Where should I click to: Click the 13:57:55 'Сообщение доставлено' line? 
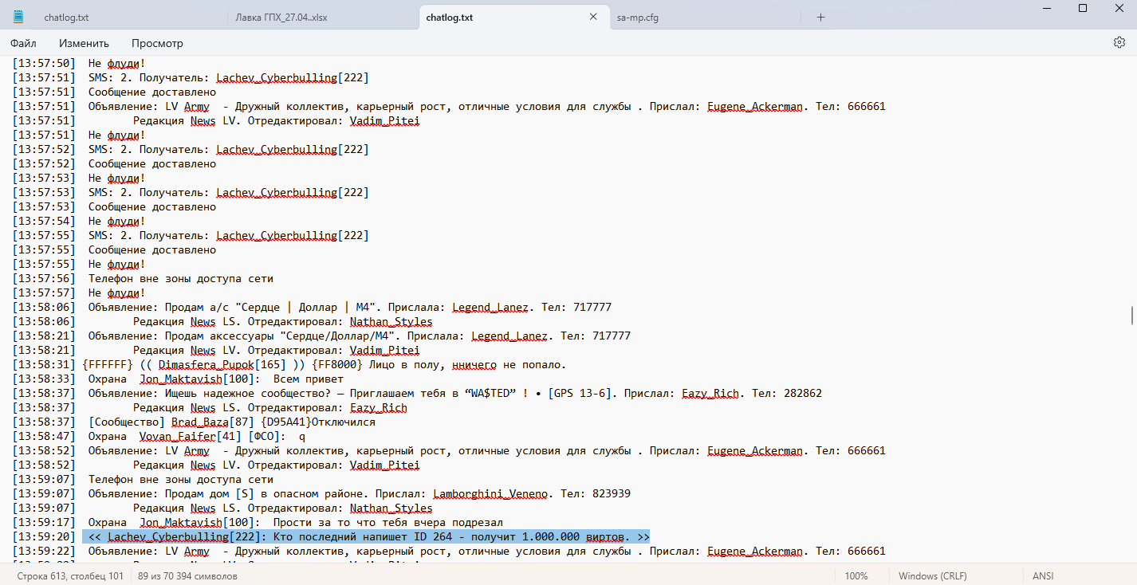coord(114,250)
